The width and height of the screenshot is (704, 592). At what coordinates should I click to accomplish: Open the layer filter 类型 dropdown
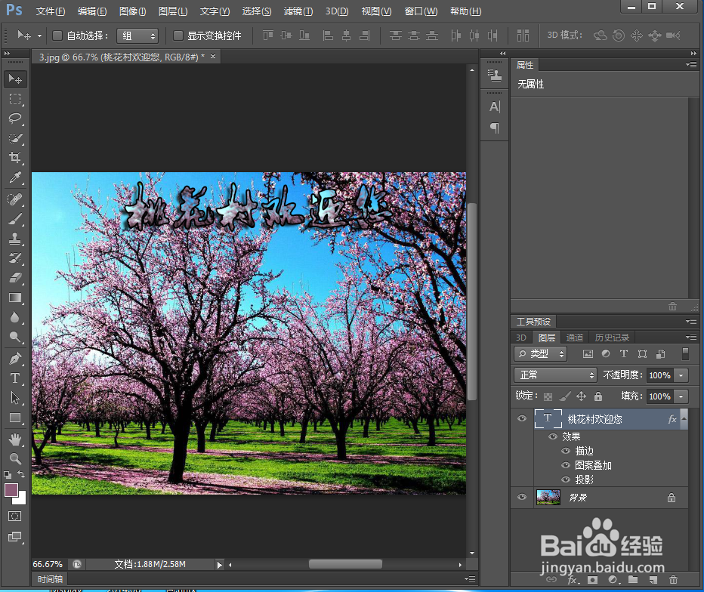point(541,353)
